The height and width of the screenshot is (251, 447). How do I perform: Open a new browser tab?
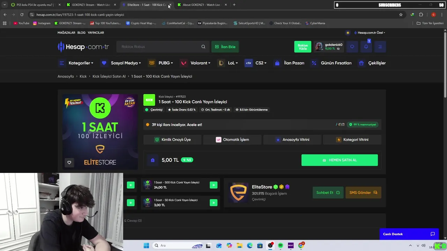(x=234, y=5)
